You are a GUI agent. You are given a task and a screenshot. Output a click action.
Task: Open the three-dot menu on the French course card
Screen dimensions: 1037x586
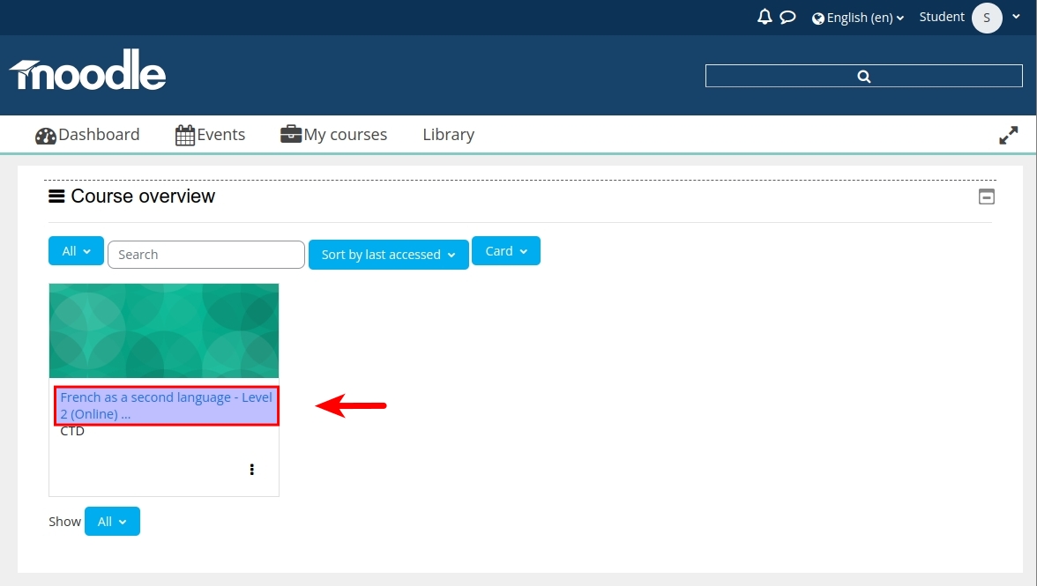(x=252, y=469)
